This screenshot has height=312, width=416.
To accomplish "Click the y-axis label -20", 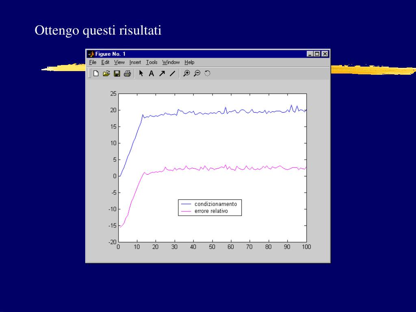I will point(113,242).
